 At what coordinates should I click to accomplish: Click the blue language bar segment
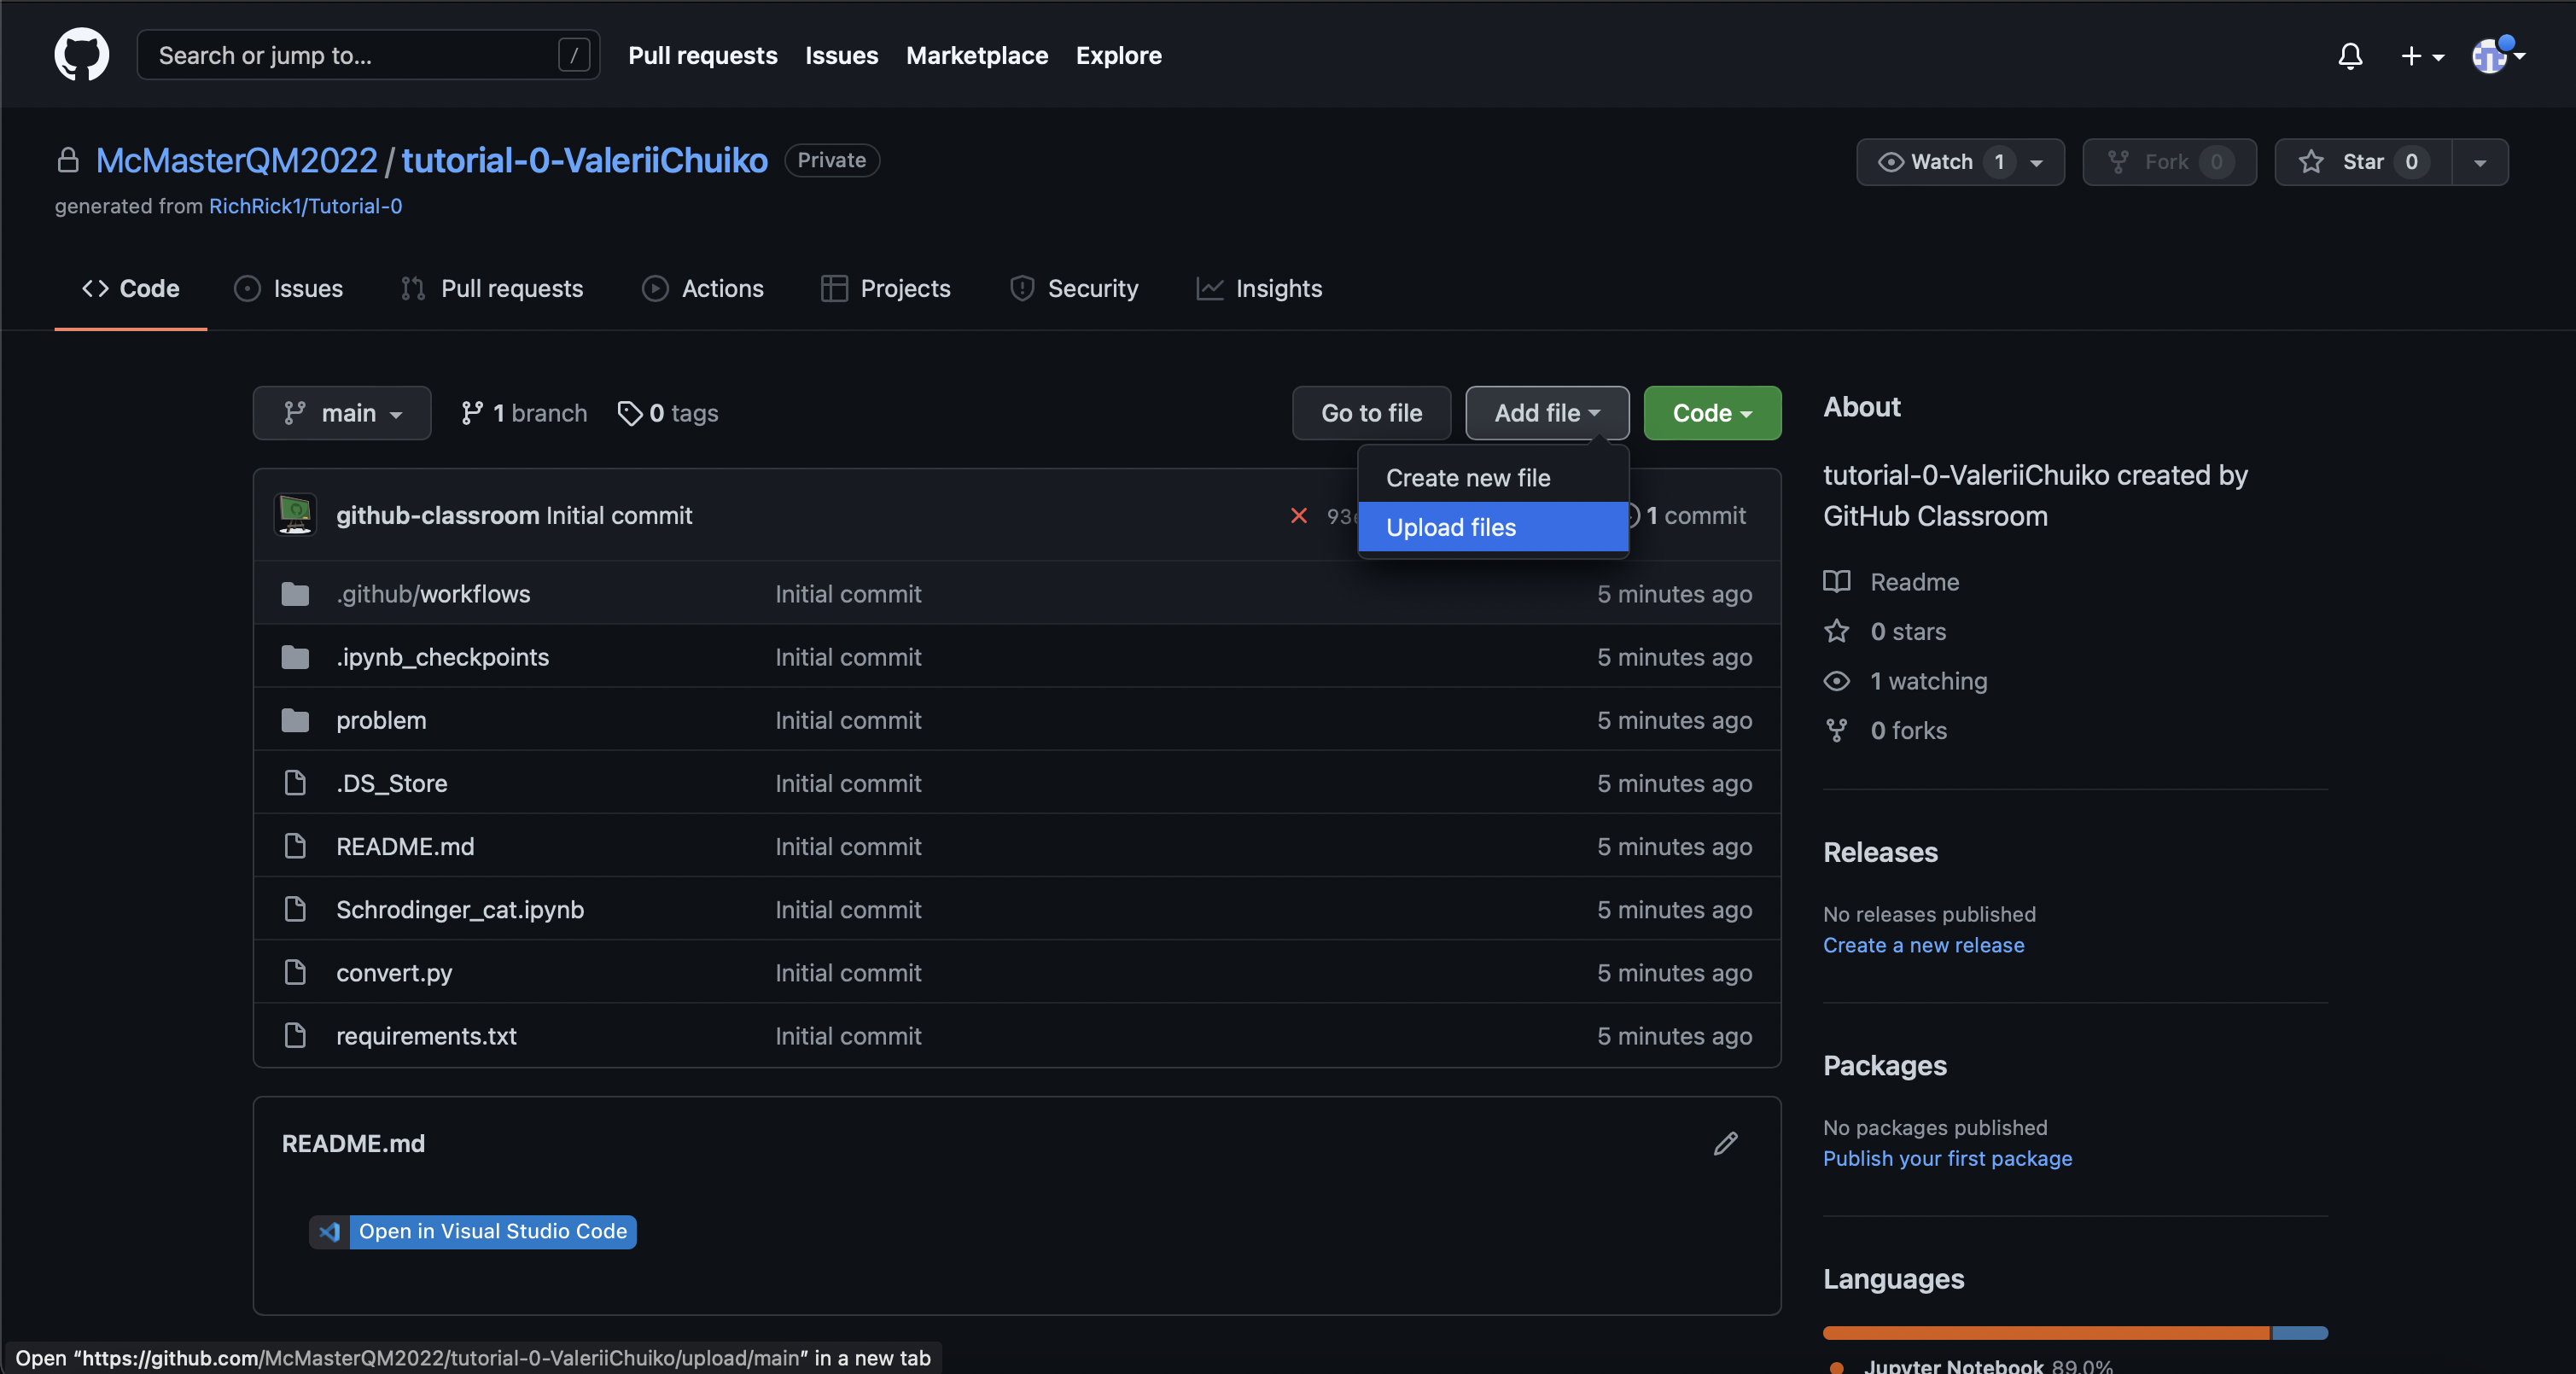coord(2300,1333)
